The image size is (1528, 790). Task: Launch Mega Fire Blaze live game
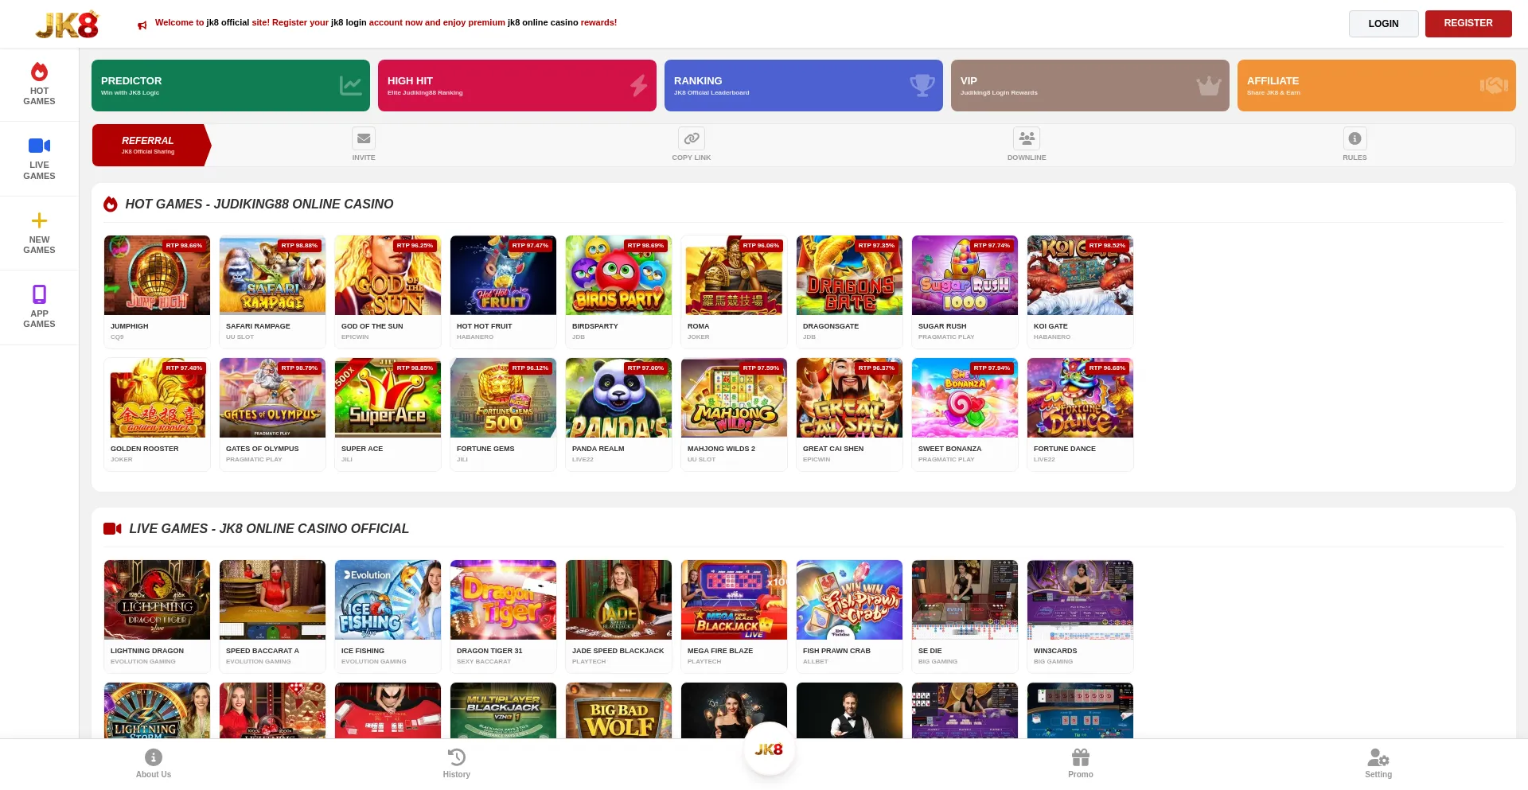pos(734,600)
